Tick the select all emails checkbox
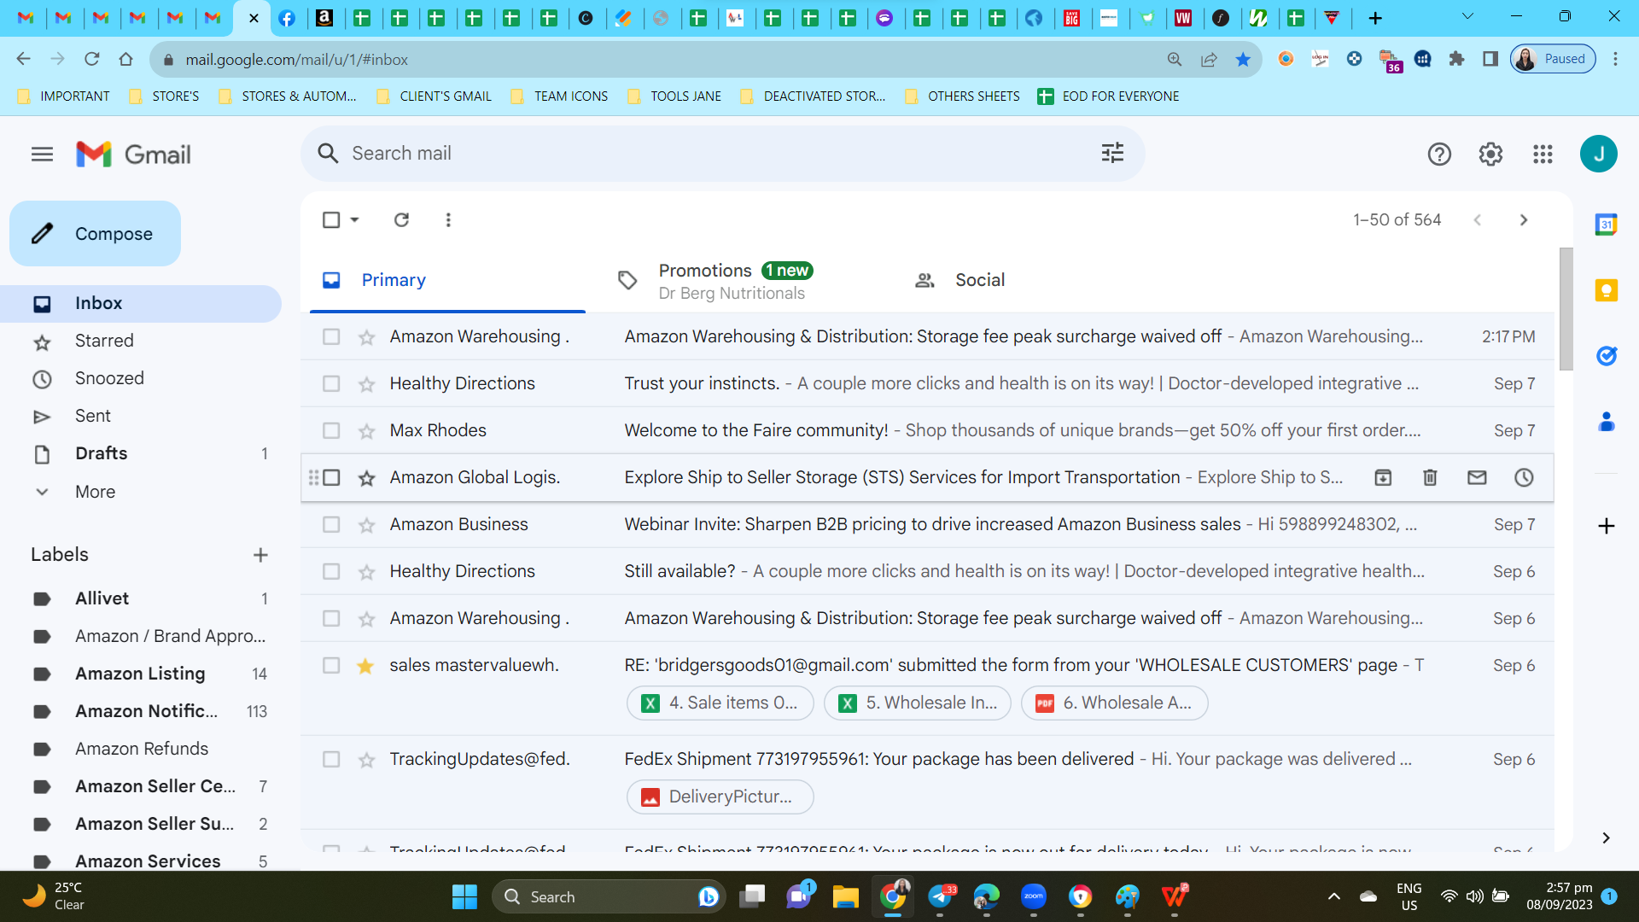 (331, 220)
